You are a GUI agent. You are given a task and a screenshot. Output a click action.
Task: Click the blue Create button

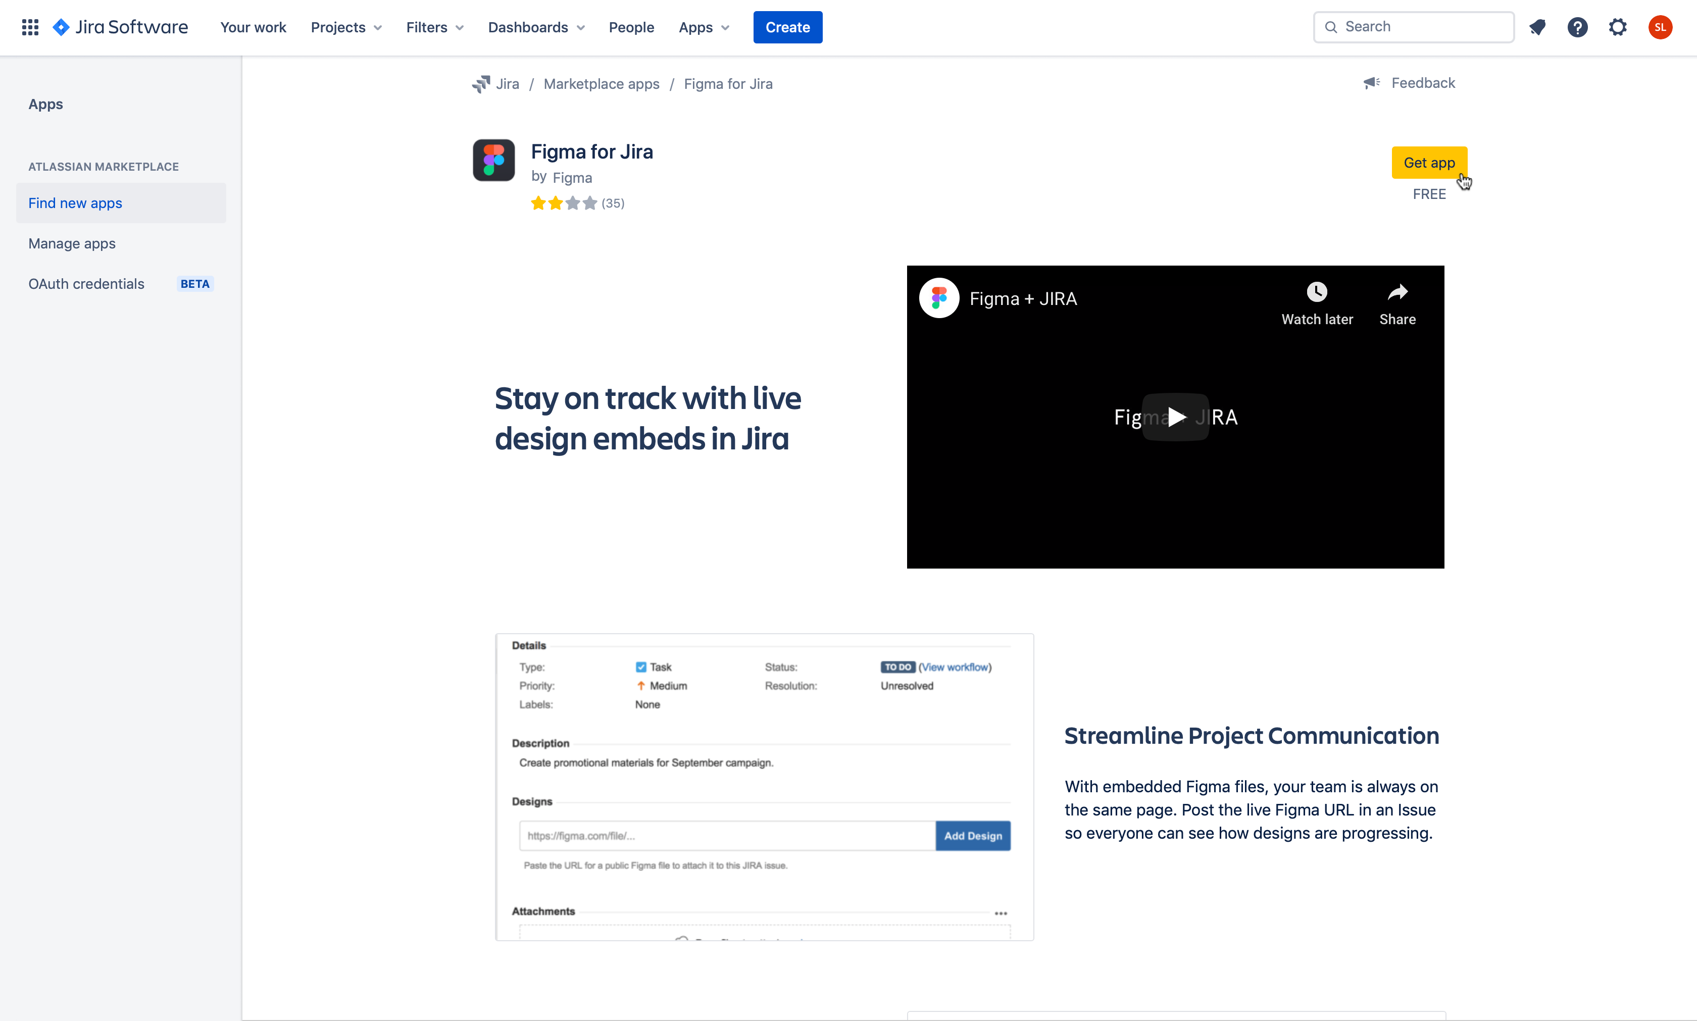[x=787, y=27]
